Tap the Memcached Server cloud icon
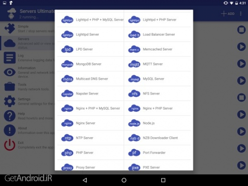Viewport: 248px width, 186px height. click(134, 49)
